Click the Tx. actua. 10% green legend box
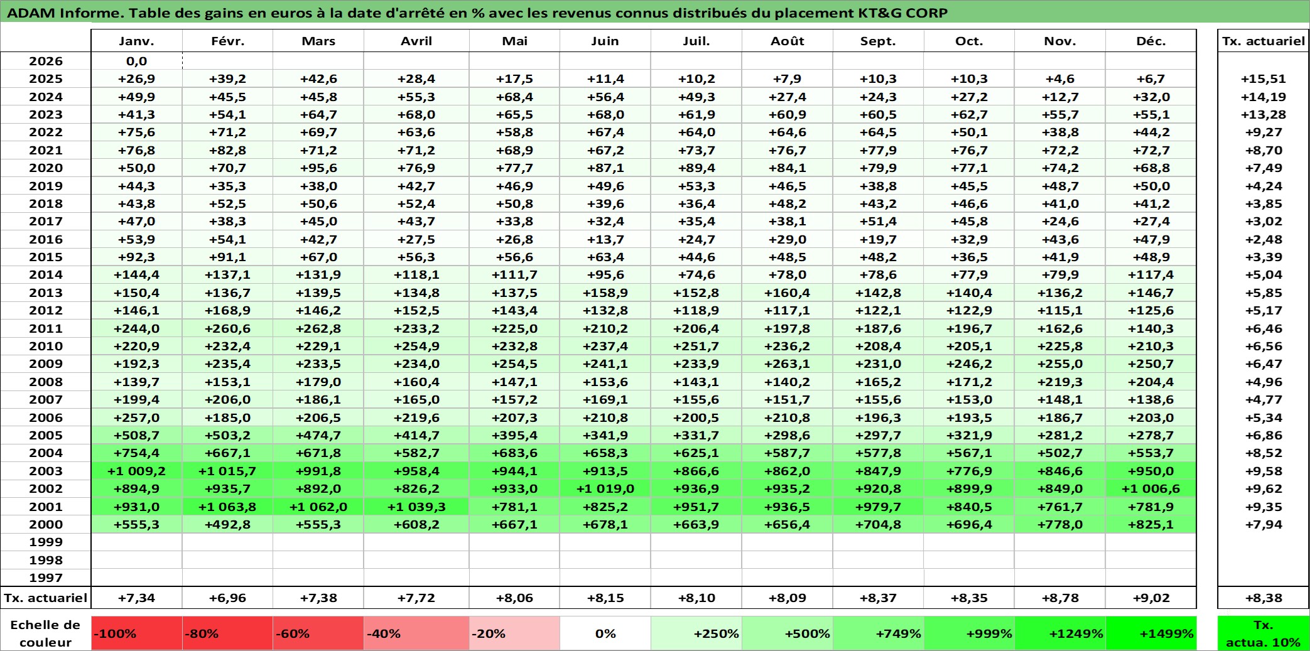1310x651 pixels. pos(1264,633)
